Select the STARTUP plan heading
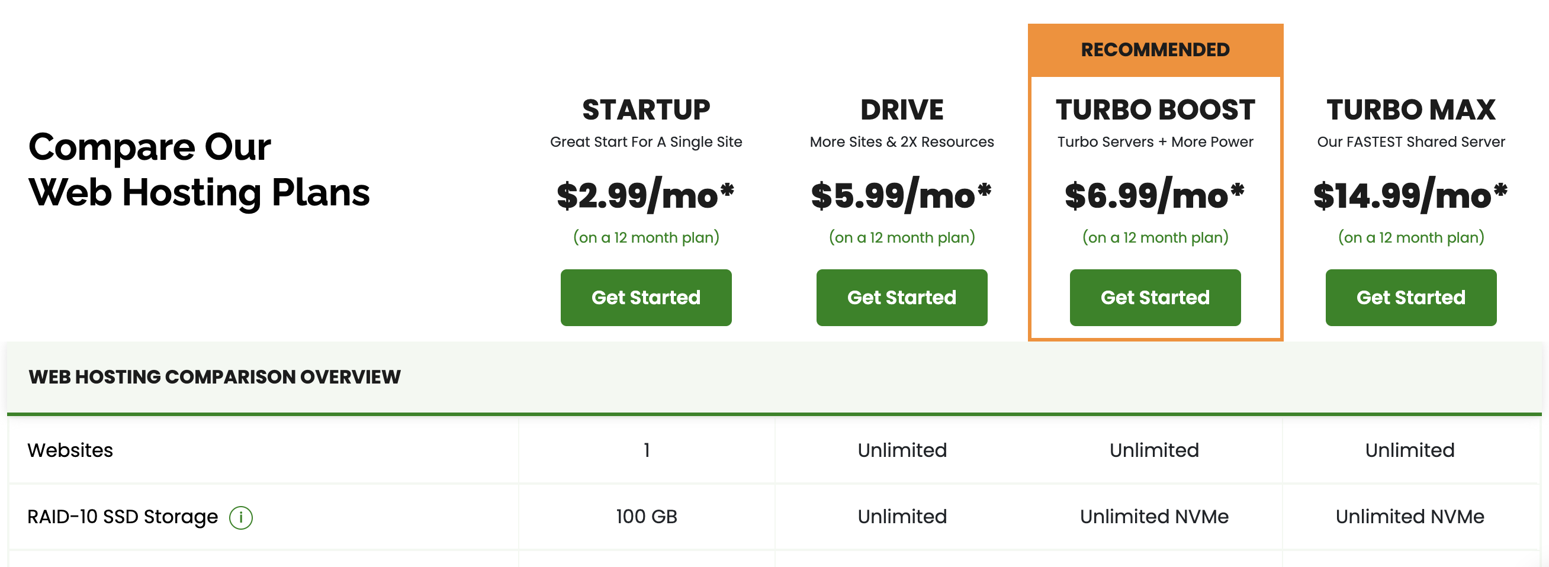1549x567 pixels. click(646, 110)
